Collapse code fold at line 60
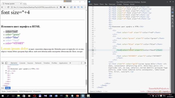Screen dimensions: 175x98 coord(95,54)
